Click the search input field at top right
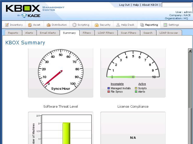193x144 pixels. (177, 5)
